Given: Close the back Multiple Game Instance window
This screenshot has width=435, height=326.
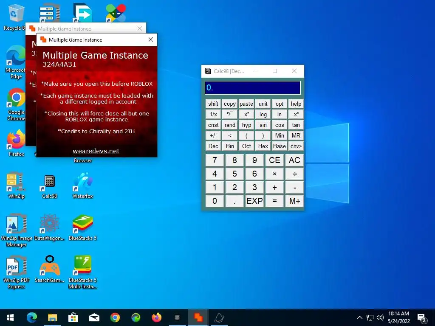Looking at the screenshot, I should 140,28.
